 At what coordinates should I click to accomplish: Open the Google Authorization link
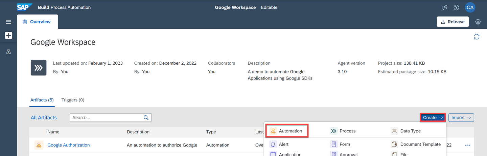point(69,145)
